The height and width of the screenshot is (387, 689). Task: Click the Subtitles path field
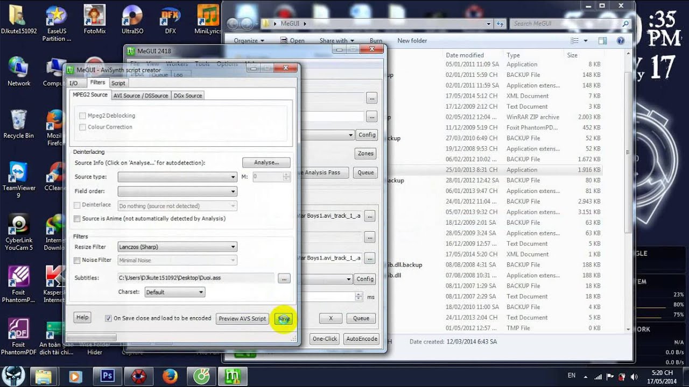tap(196, 278)
